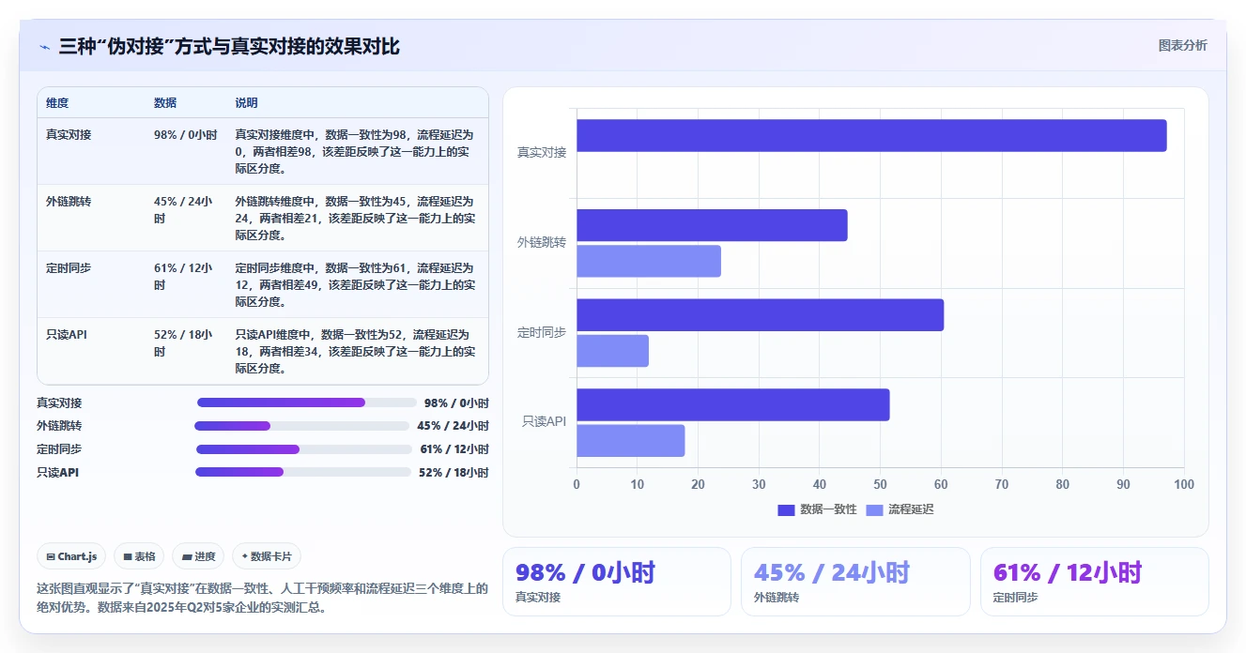
Task: Click the 说明 table column header
Action: (246, 103)
